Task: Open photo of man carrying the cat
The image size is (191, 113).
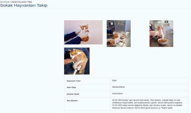Action: 77,61
